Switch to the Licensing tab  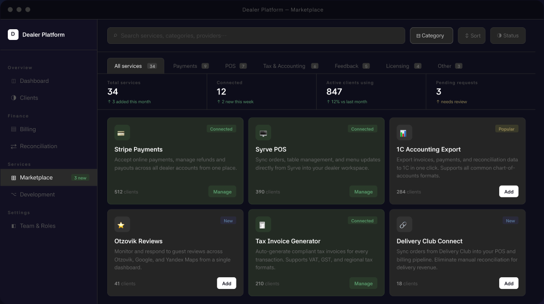pos(404,66)
